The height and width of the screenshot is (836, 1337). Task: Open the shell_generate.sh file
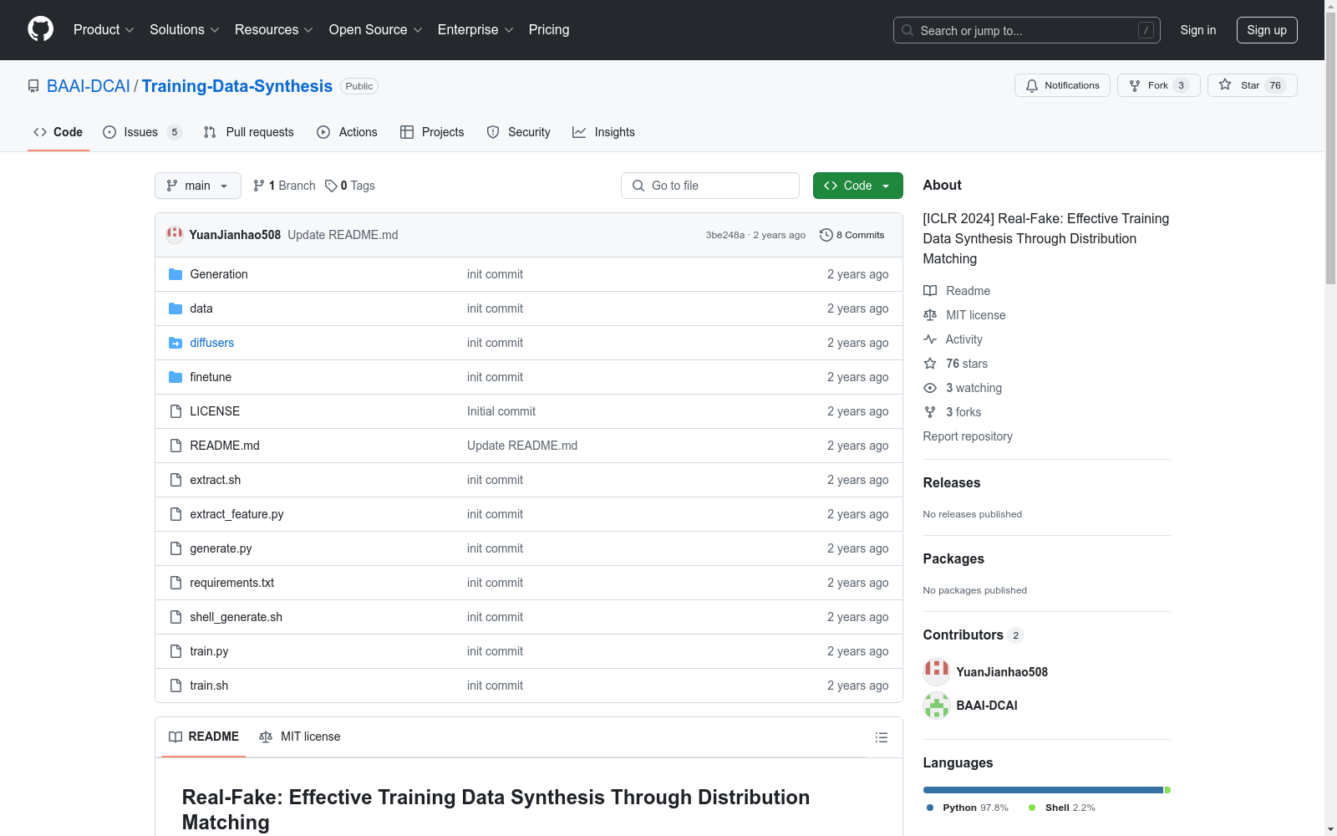(x=236, y=617)
